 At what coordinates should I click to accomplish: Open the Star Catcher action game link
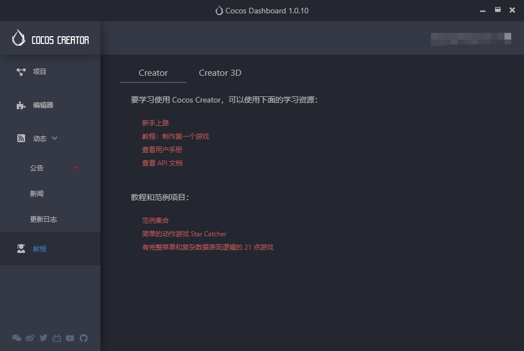click(184, 234)
